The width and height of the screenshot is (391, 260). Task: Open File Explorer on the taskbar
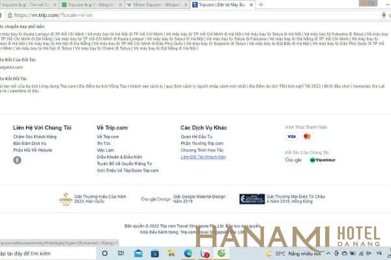pos(171,253)
